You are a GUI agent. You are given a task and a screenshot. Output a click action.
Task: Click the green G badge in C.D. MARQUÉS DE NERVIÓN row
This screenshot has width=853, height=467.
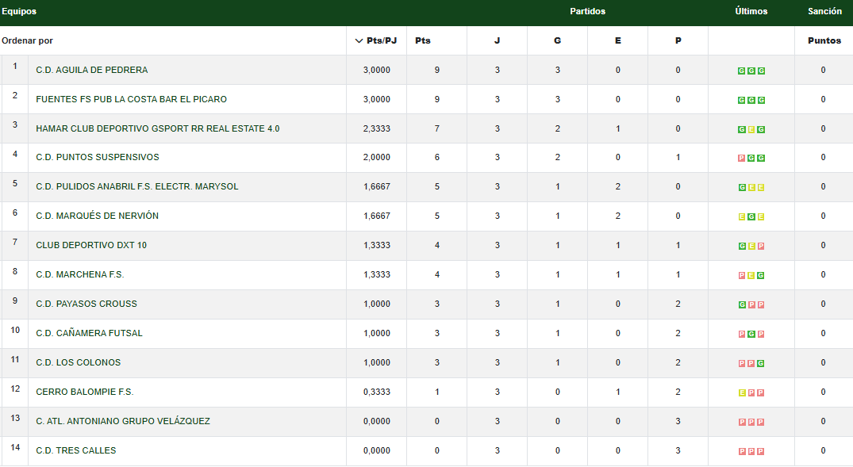pos(751,217)
